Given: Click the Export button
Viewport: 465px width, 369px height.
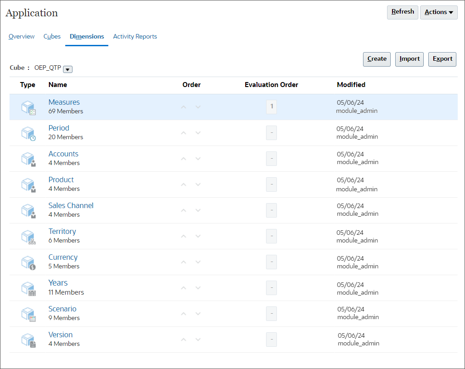Looking at the screenshot, I should pos(442,59).
